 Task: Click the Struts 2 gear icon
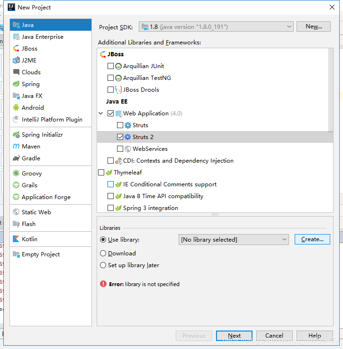pos(127,137)
